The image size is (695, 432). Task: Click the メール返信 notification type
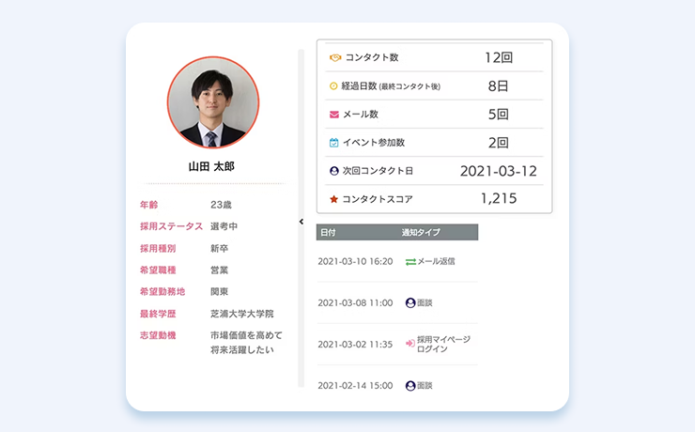[x=436, y=261]
